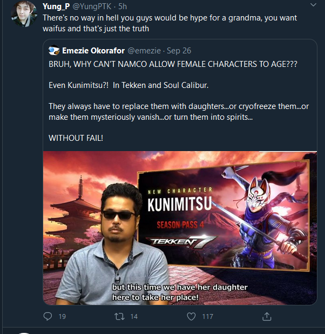Viewport: 325px width, 334px height.
Task: Click the 14 retweets count
Action: pyautogui.click(x=134, y=317)
